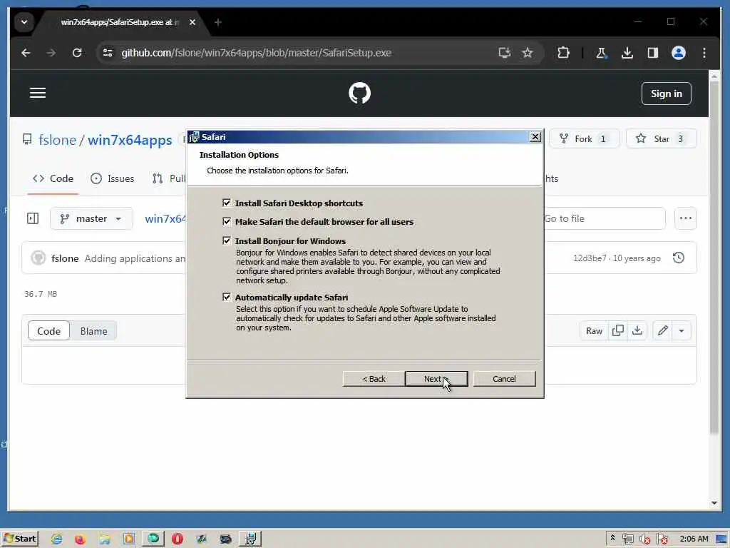Select the Blame view toggle

(93, 331)
